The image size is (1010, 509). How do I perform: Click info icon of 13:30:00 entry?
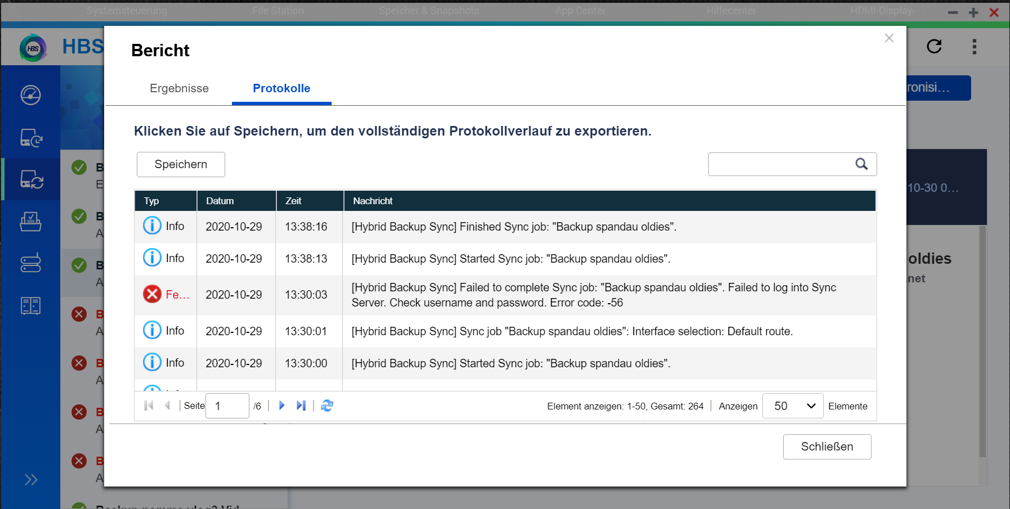[152, 362]
